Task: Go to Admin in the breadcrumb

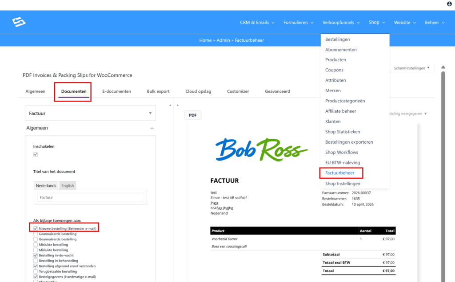Action: tap(223, 40)
